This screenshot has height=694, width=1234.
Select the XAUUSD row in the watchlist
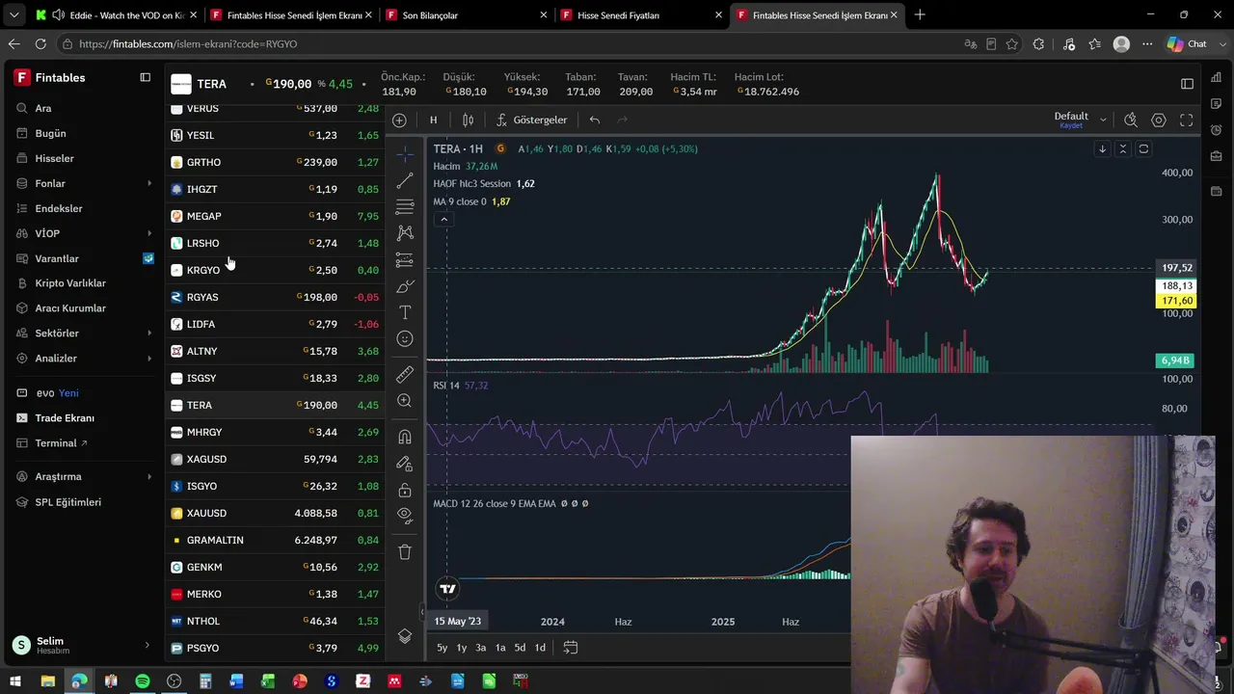pyautogui.click(x=275, y=513)
